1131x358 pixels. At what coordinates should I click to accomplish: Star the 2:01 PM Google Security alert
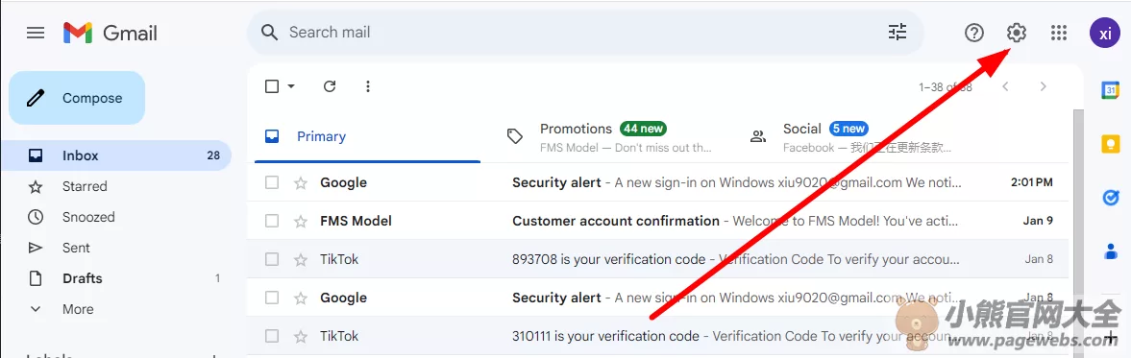(301, 183)
